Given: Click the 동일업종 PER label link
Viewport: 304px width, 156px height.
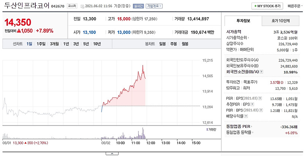Looking at the screenshot, I should tap(238, 127).
